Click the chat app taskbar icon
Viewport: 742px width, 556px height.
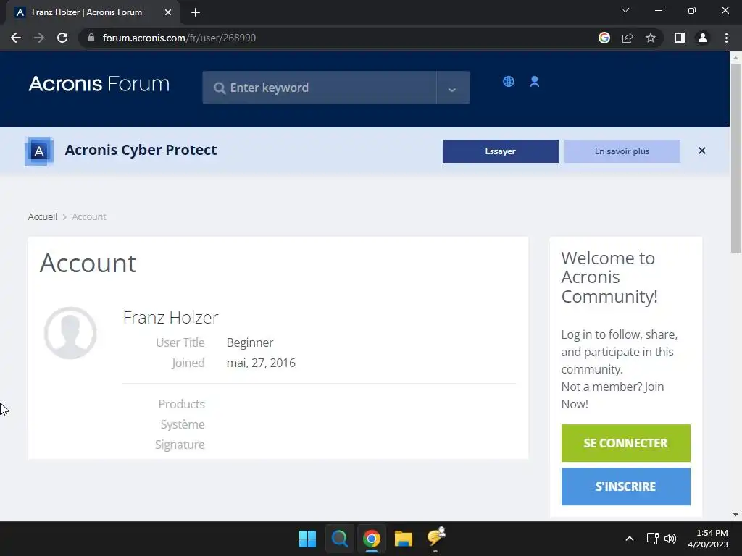click(x=435, y=538)
